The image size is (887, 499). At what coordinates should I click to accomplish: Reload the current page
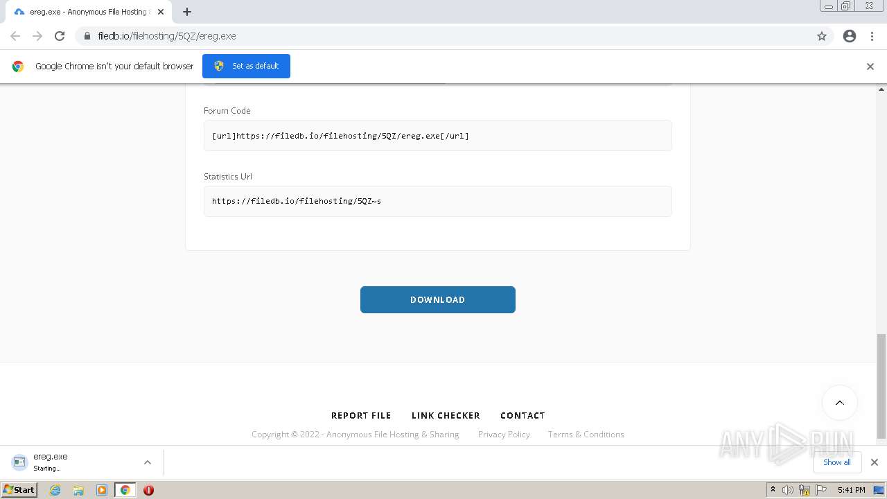pos(60,36)
